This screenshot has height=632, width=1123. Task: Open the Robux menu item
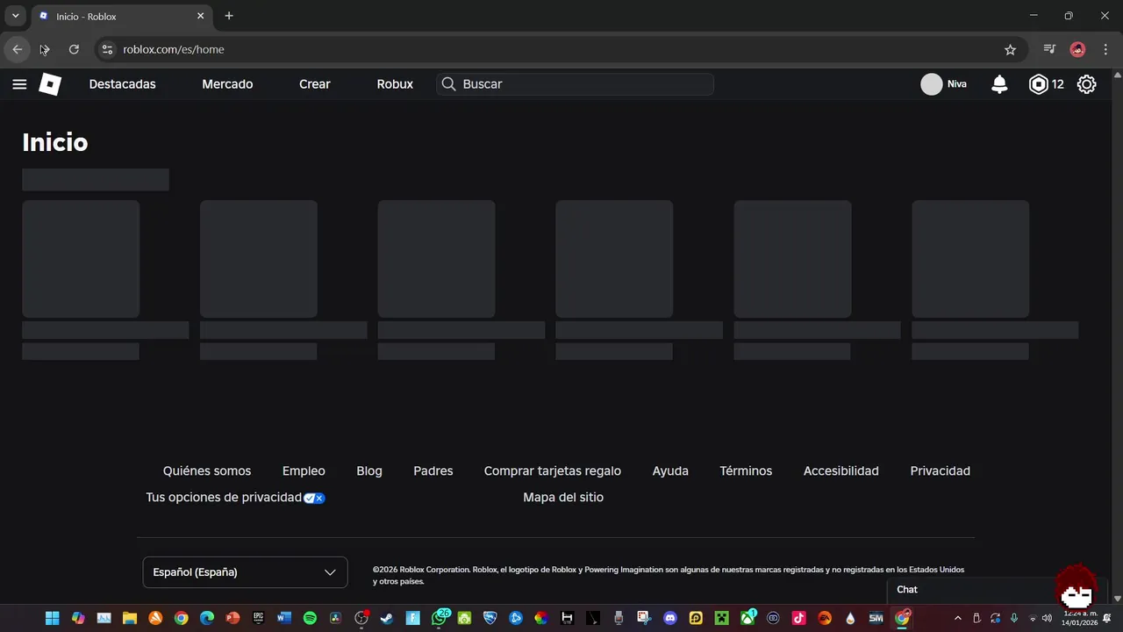pyautogui.click(x=395, y=84)
